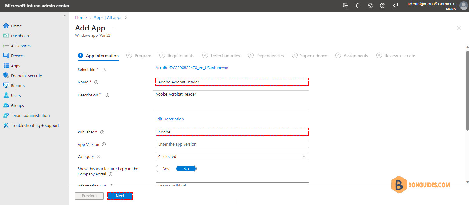The height and width of the screenshot is (205, 469).
Task: Open notifications bell
Action: point(358,6)
